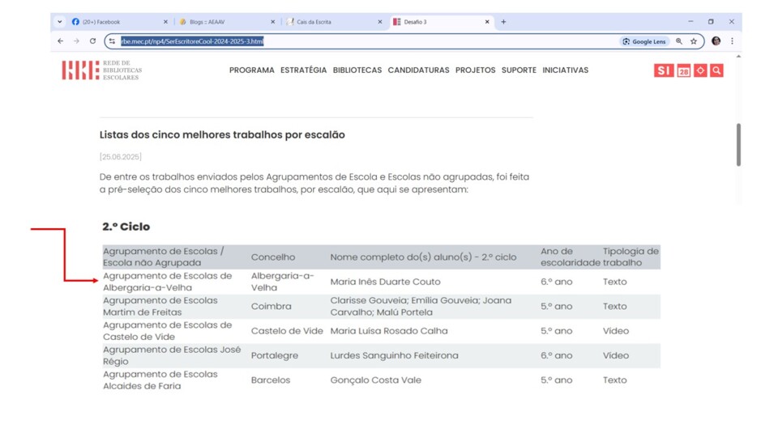778x437 pixels.
Task: Open a new browser tab
Action: pos(503,22)
